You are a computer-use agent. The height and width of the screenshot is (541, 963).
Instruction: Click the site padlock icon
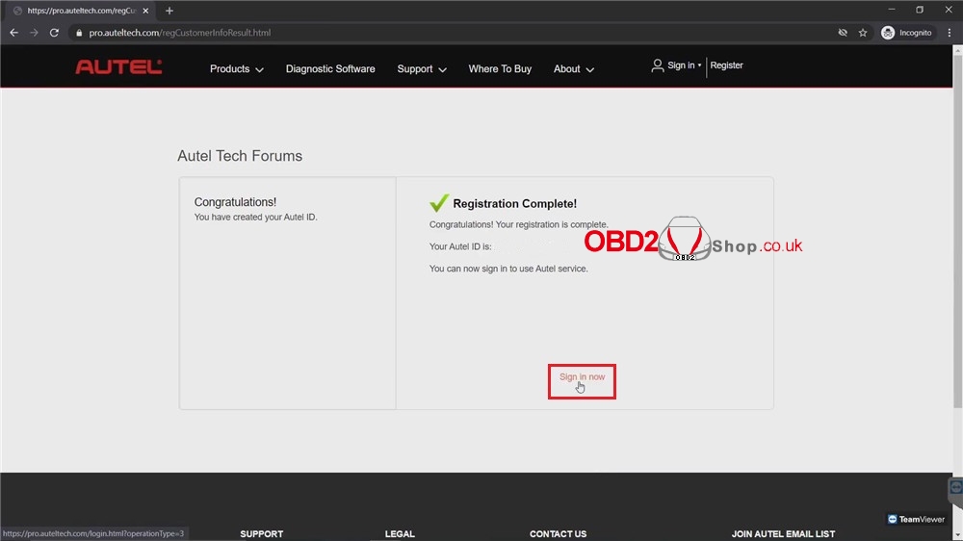[79, 33]
